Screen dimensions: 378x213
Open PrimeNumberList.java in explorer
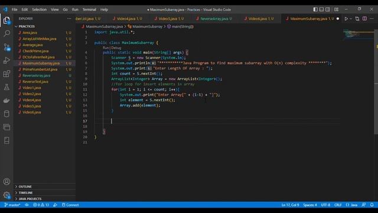point(40,69)
